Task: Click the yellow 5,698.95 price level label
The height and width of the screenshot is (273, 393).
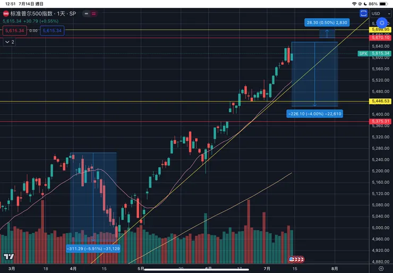Action: [380, 30]
